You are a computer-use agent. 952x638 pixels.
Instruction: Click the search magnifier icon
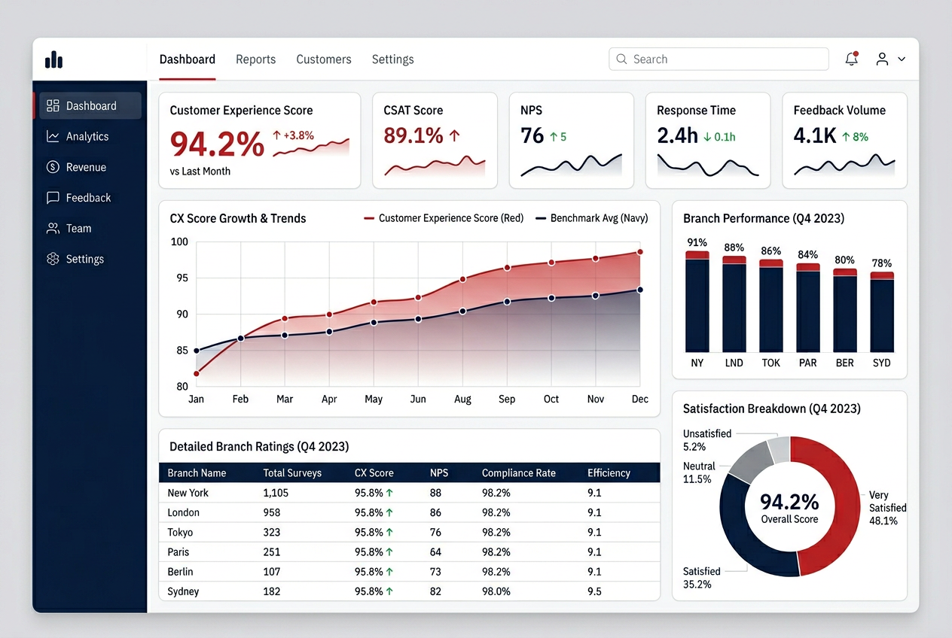pyautogui.click(x=621, y=59)
